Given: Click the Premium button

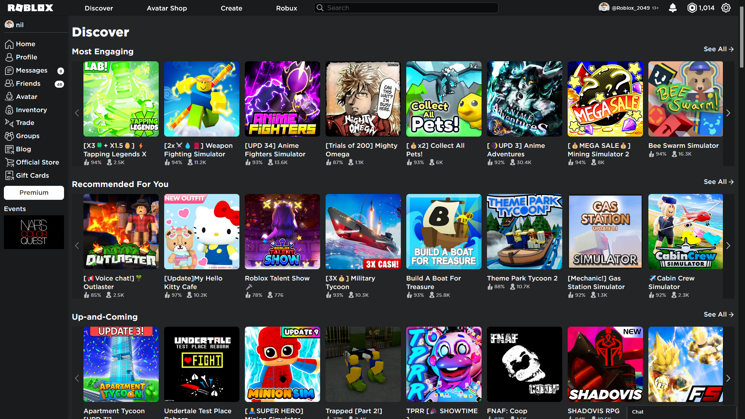Looking at the screenshot, I should click(34, 193).
